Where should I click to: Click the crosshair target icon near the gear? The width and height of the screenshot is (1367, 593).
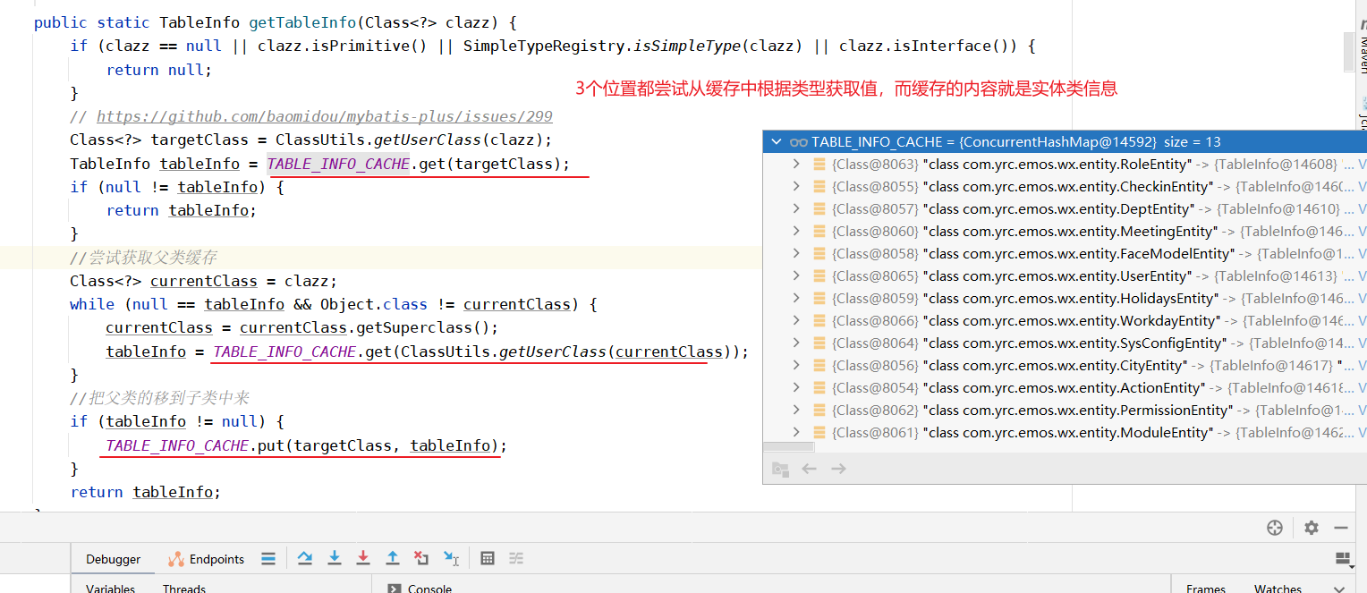(x=1275, y=528)
